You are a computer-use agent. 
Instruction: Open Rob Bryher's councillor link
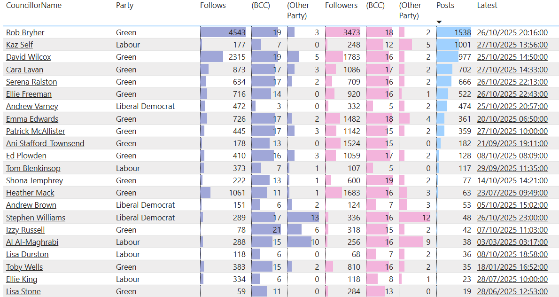[x=25, y=32]
